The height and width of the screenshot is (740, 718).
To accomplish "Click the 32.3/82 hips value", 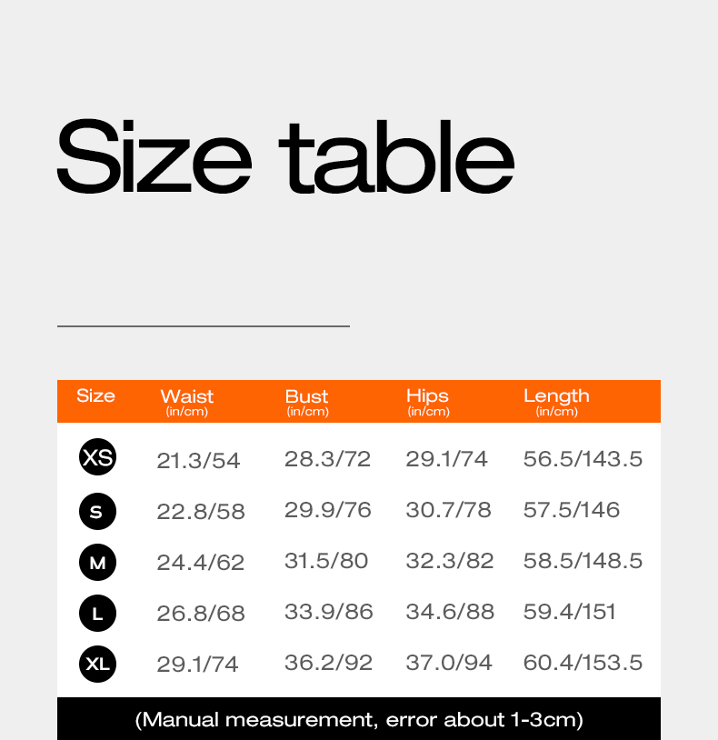I will coord(450,561).
